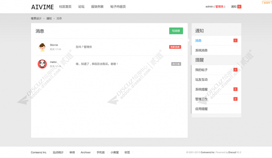272x158 pixels.
Task: Switch to 手机版 via footer link
Action: click(x=101, y=152)
